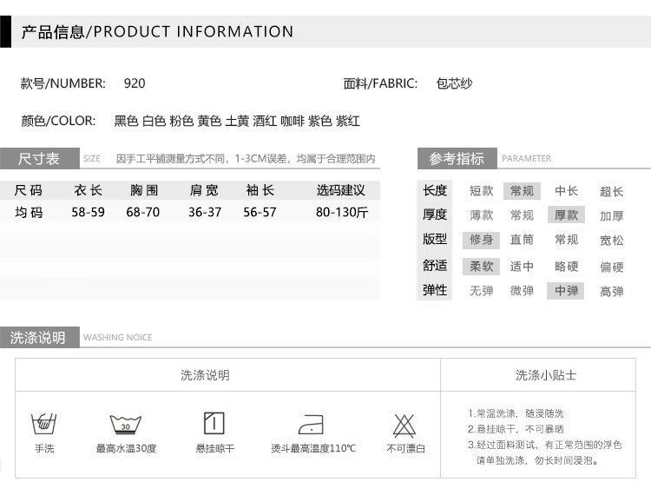Click the color list starting with 黑色
The height and width of the screenshot is (495, 651).
point(237,121)
